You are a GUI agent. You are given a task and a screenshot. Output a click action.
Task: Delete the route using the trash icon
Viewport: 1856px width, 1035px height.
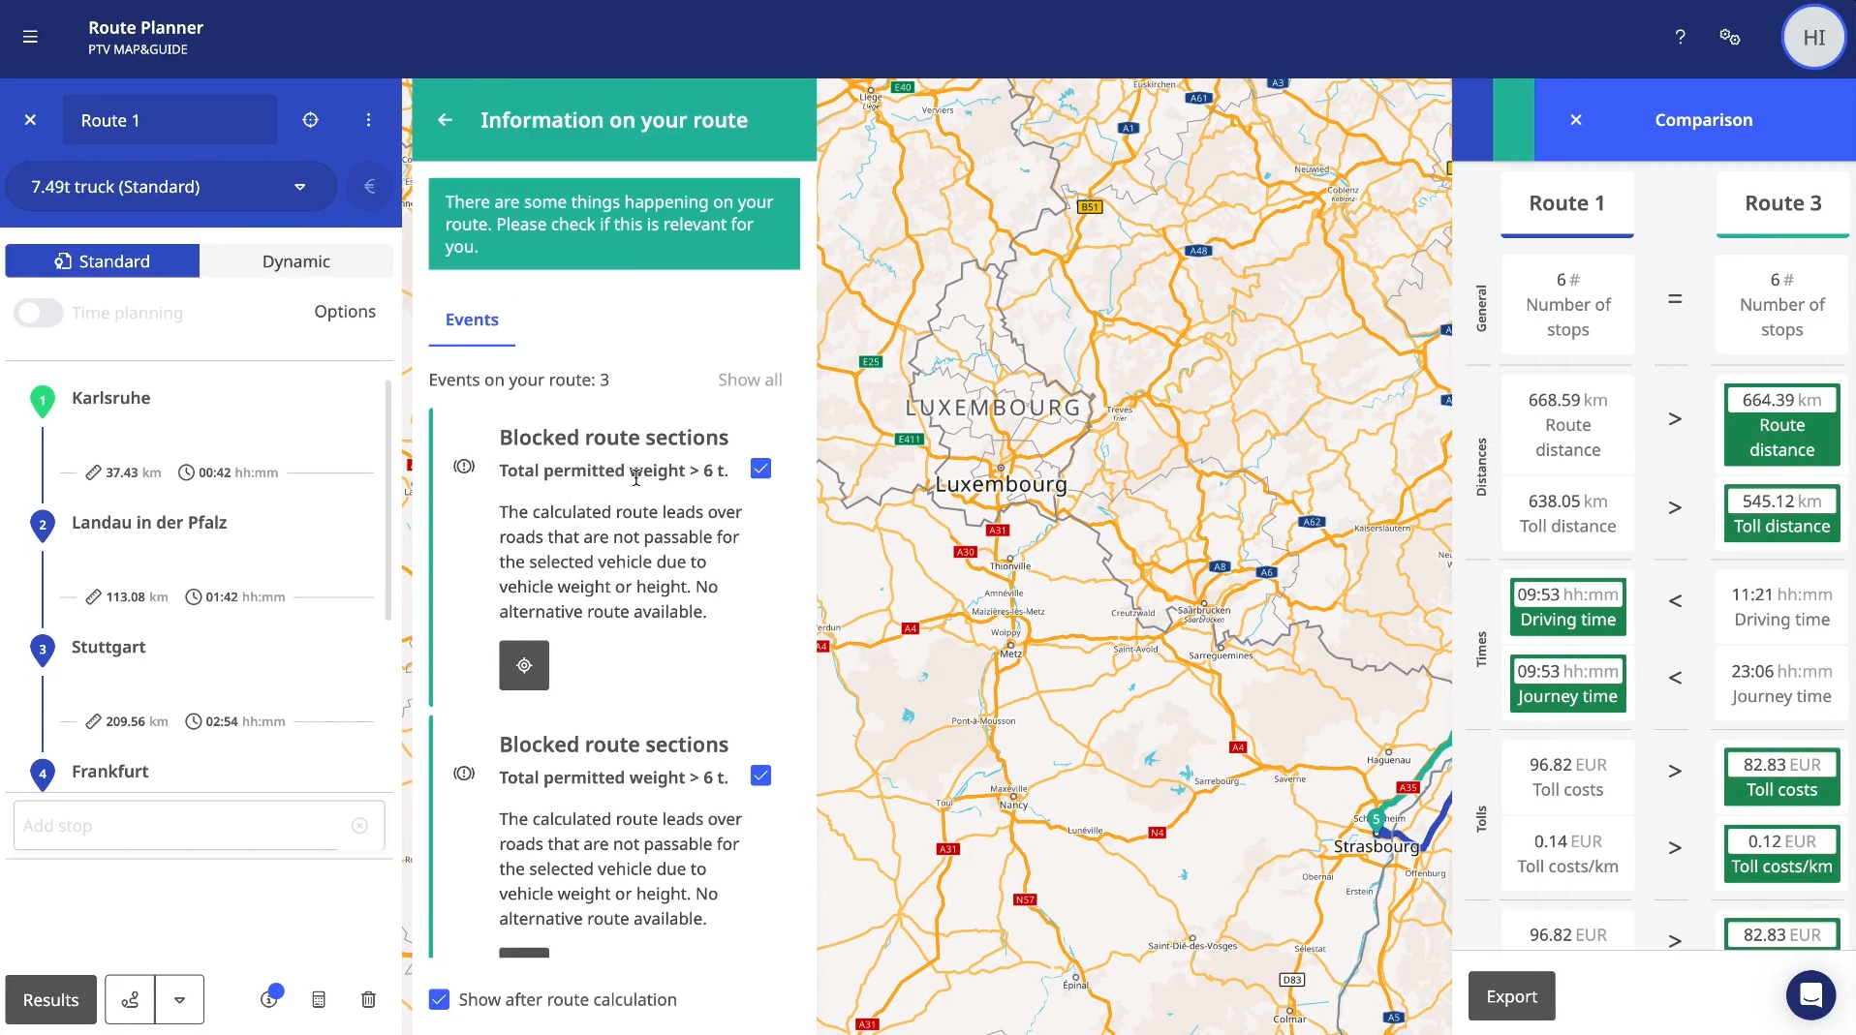(x=367, y=999)
